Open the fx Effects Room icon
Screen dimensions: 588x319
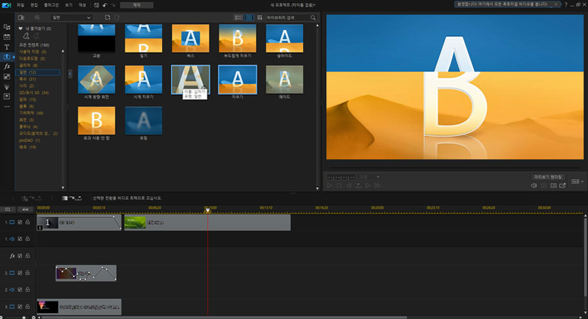tap(7, 67)
